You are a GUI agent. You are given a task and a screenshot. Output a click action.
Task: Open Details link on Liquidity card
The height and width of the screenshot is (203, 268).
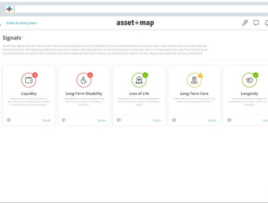coord(47,120)
